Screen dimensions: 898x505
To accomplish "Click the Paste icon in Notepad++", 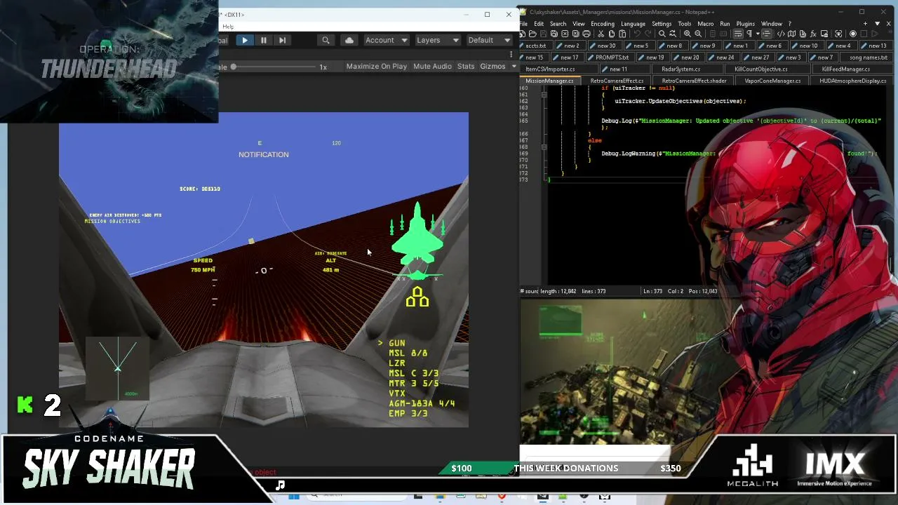I will [622, 34].
